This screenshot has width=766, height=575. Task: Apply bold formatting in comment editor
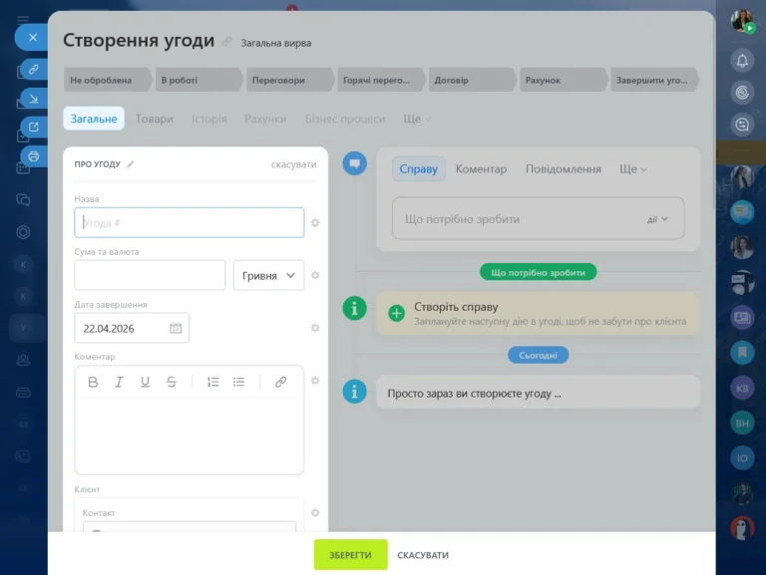click(x=93, y=383)
